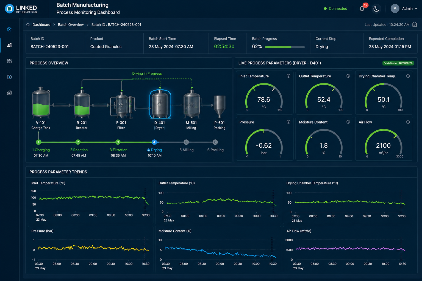Select the analytics chart sidebar icon
422x281 pixels.
tap(9, 45)
